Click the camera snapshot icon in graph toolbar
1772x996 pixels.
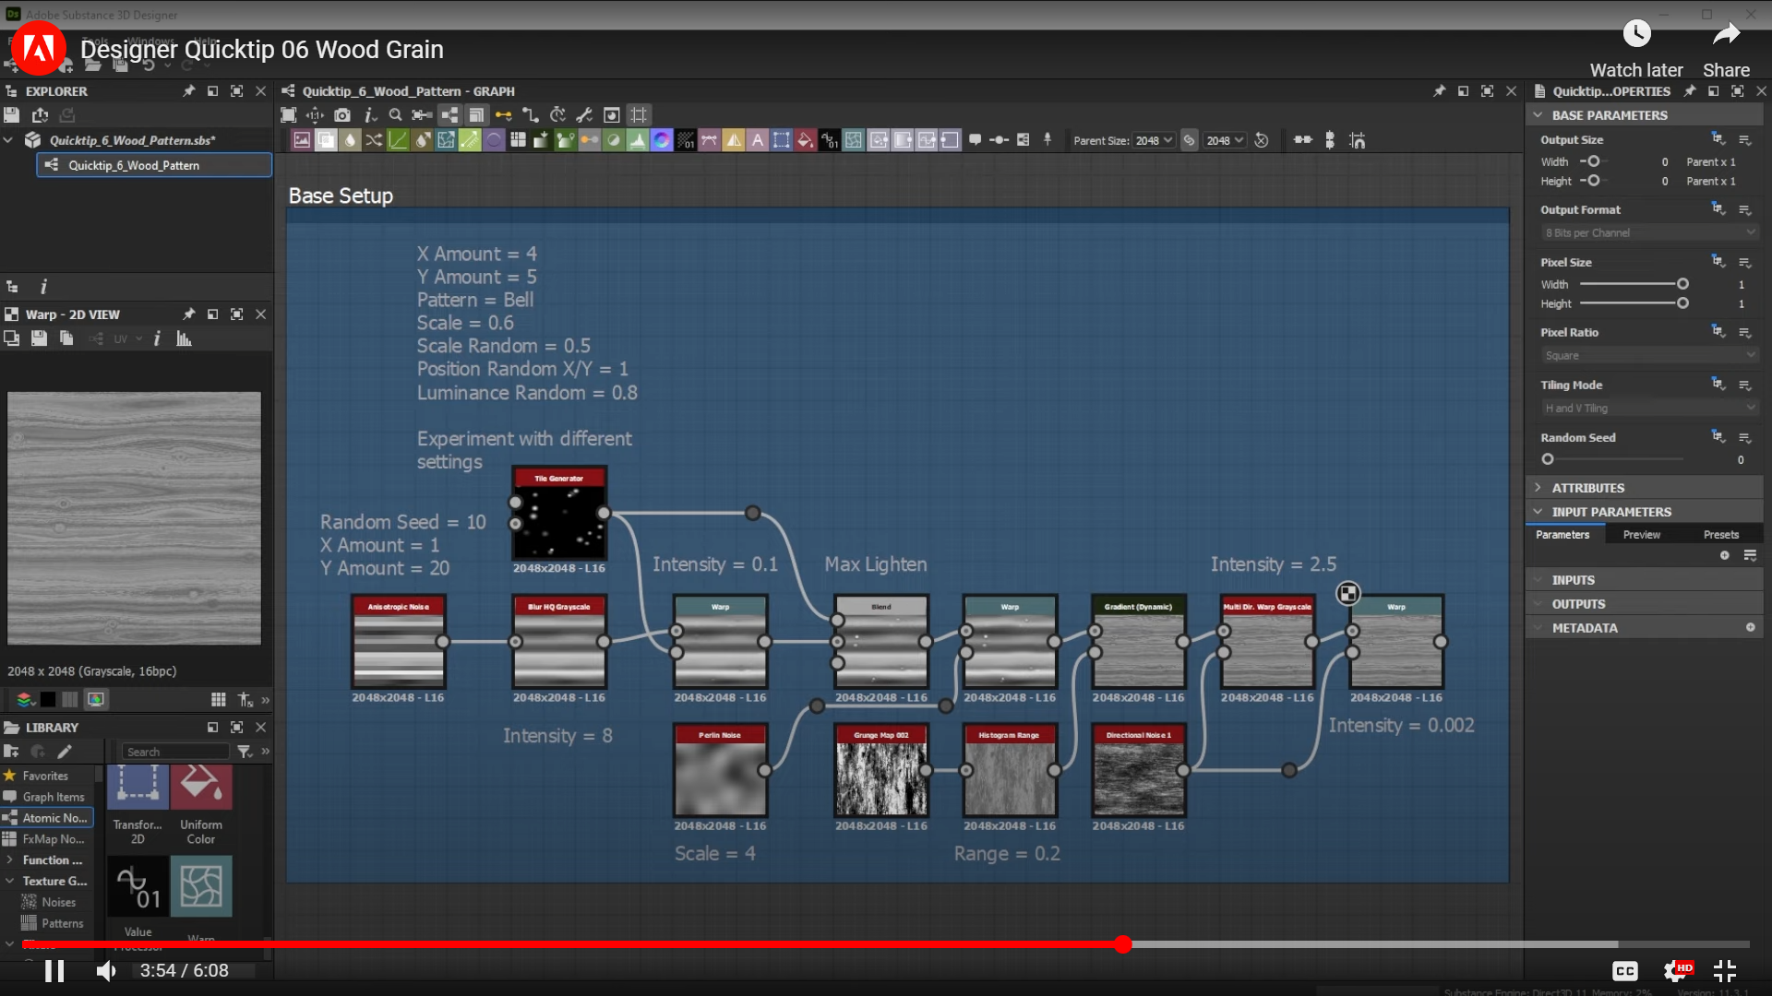tap(342, 115)
